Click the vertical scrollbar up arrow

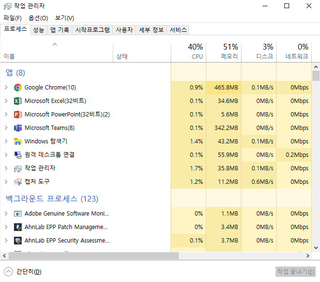pyautogui.click(x=316, y=67)
